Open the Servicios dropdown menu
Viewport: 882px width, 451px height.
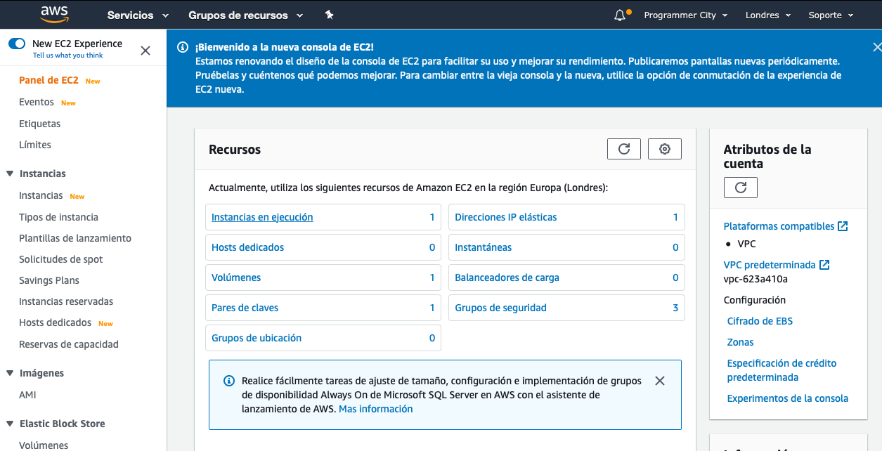(x=138, y=15)
